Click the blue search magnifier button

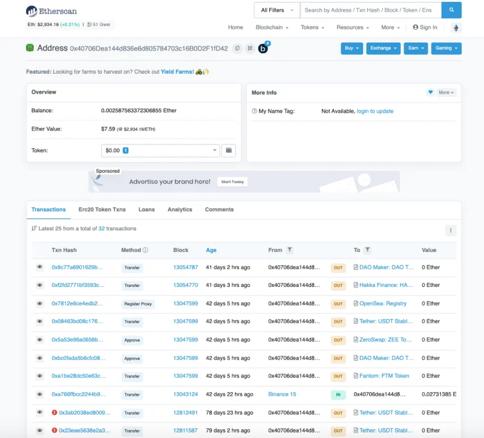451,10
